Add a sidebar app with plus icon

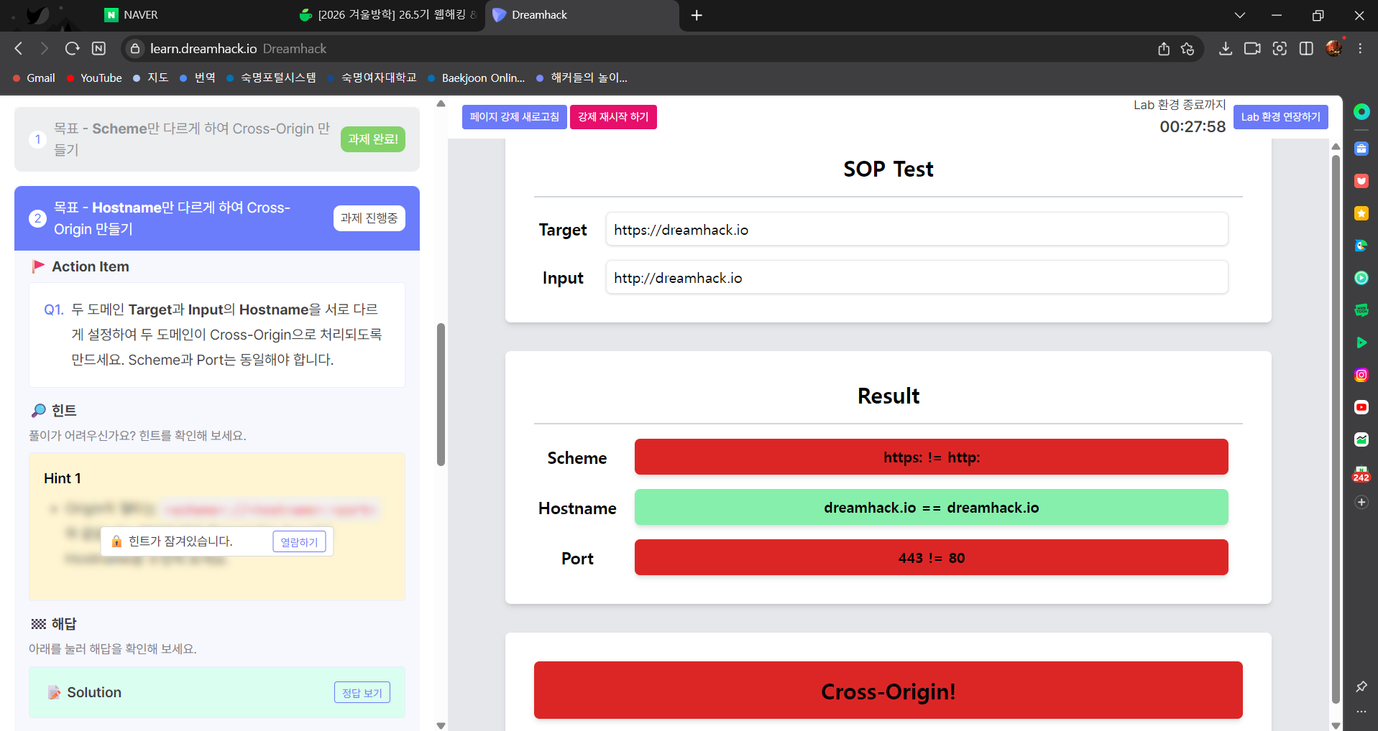point(1361,503)
